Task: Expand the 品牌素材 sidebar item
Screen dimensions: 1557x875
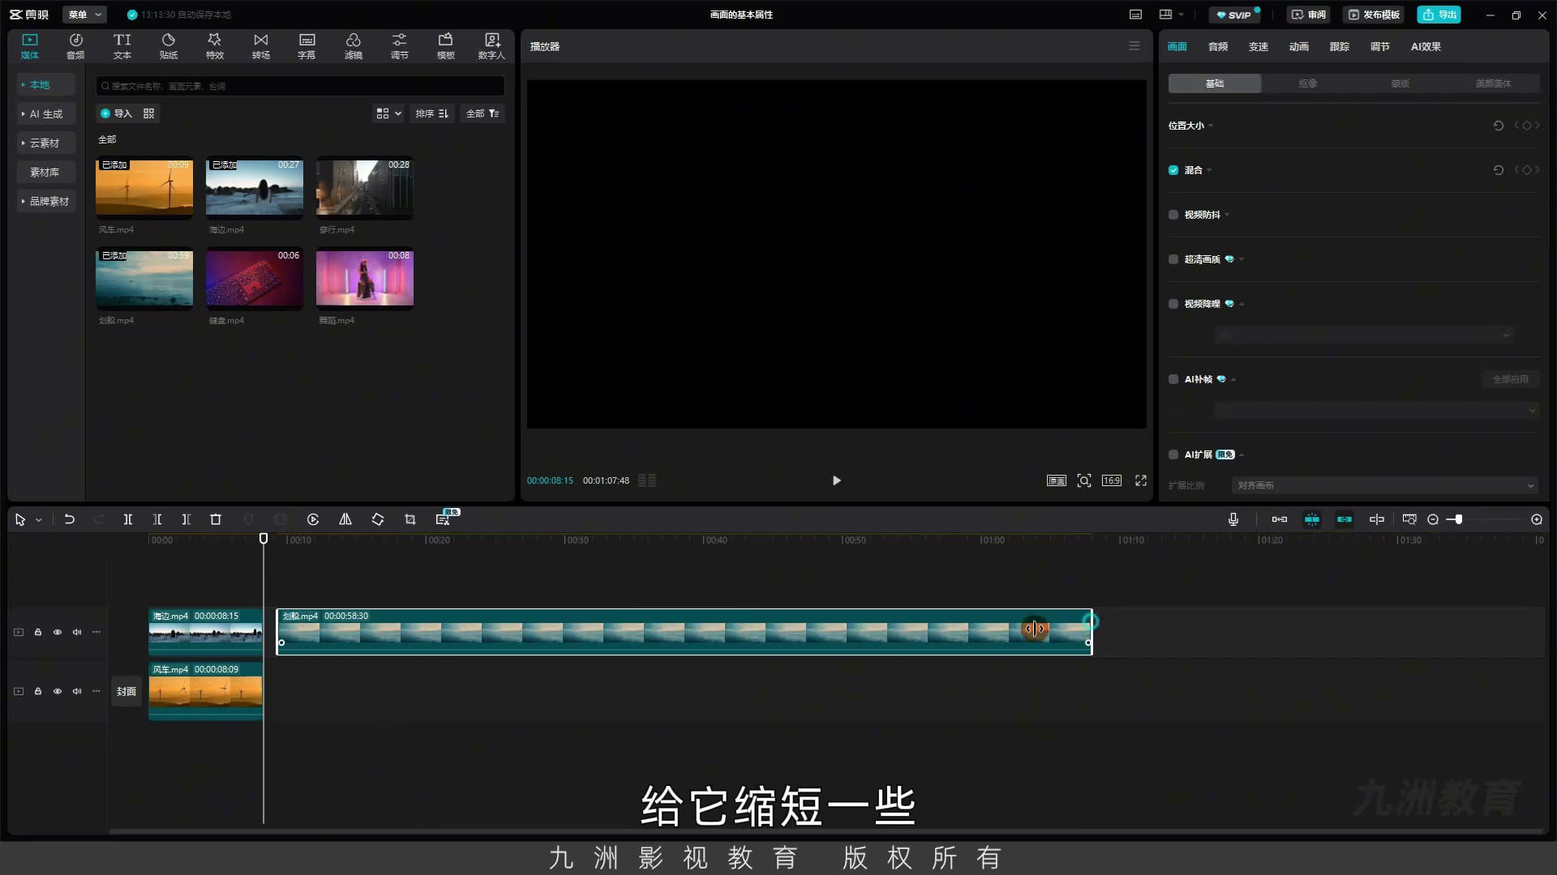Action: (x=46, y=202)
